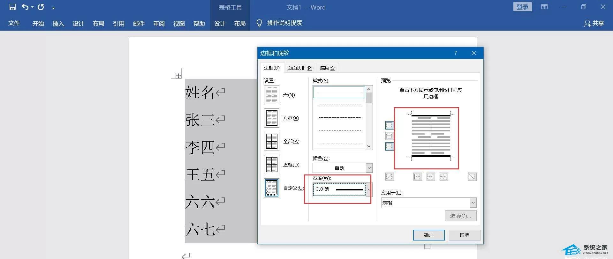
Task: Select the long dashed line style
Action: 339,130
